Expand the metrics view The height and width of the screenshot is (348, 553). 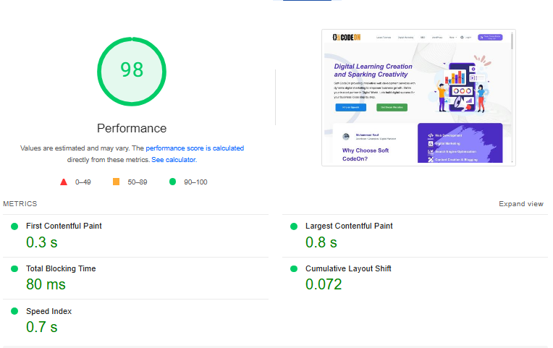[x=521, y=204]
